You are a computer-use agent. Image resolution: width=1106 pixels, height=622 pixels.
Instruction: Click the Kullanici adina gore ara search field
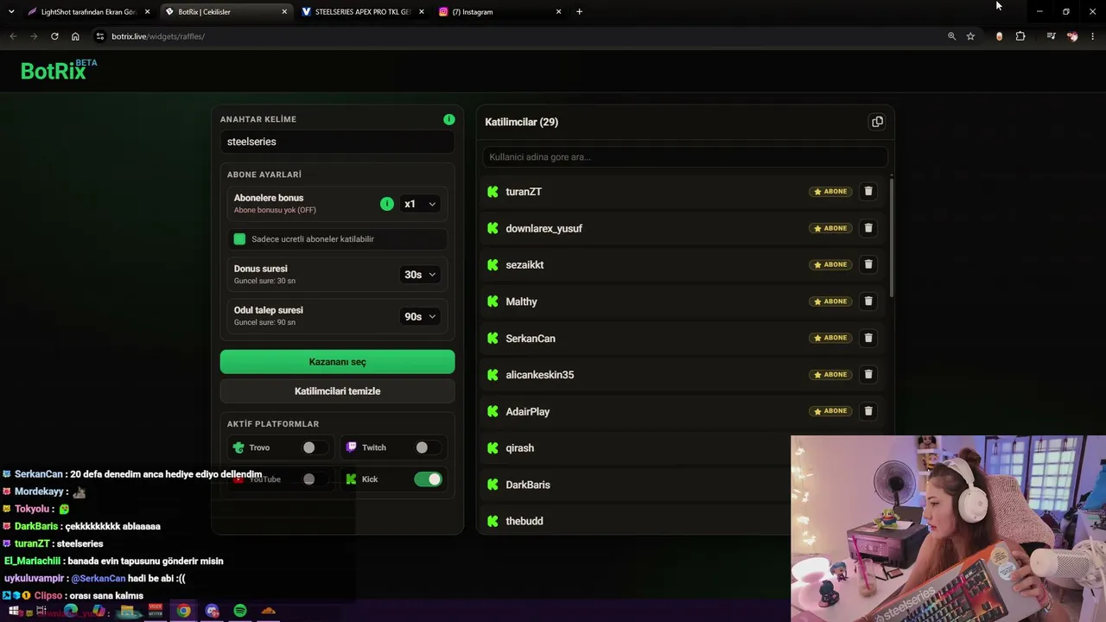(x=684, y=157)
